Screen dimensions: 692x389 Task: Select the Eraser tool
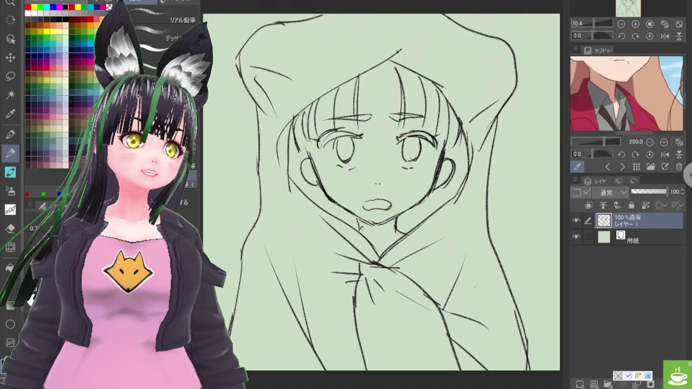pyautogui.click(x=10, y=228)
